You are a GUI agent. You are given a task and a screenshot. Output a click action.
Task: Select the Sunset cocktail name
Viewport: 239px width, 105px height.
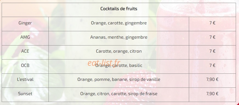[25, 93]
